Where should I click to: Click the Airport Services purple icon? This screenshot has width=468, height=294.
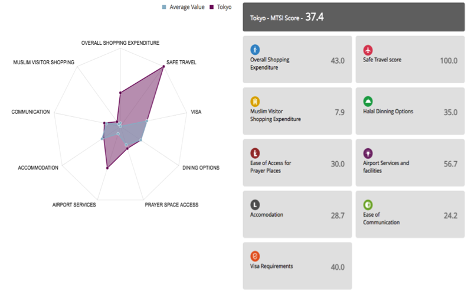tap(368, 153)
